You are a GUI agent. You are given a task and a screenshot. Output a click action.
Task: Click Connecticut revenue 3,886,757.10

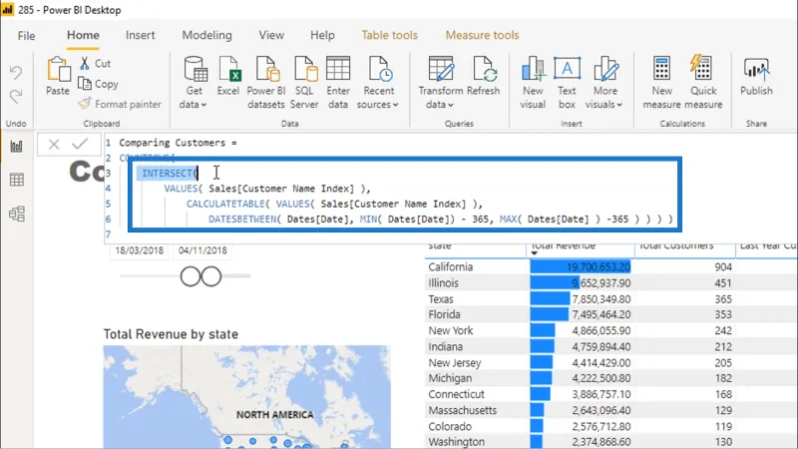[x=601, y=394]
